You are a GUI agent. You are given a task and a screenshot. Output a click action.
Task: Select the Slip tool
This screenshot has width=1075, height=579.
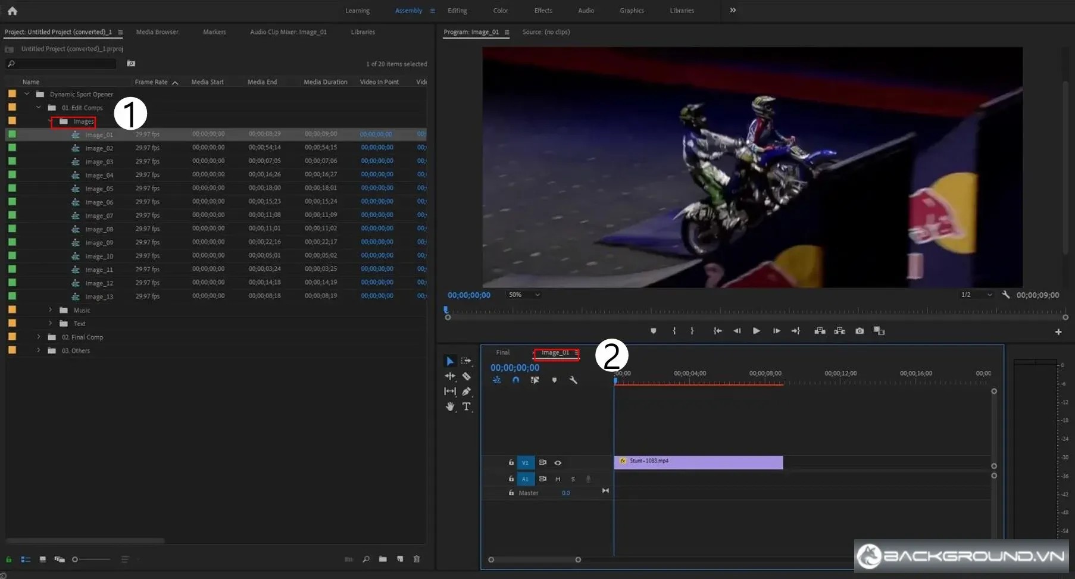(450, 391)
